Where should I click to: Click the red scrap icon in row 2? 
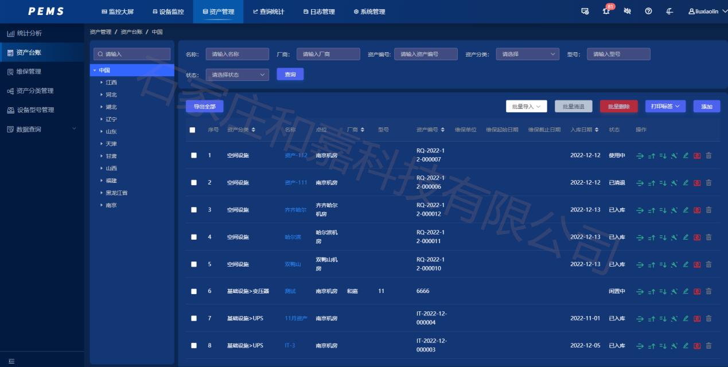click(697, 183)
